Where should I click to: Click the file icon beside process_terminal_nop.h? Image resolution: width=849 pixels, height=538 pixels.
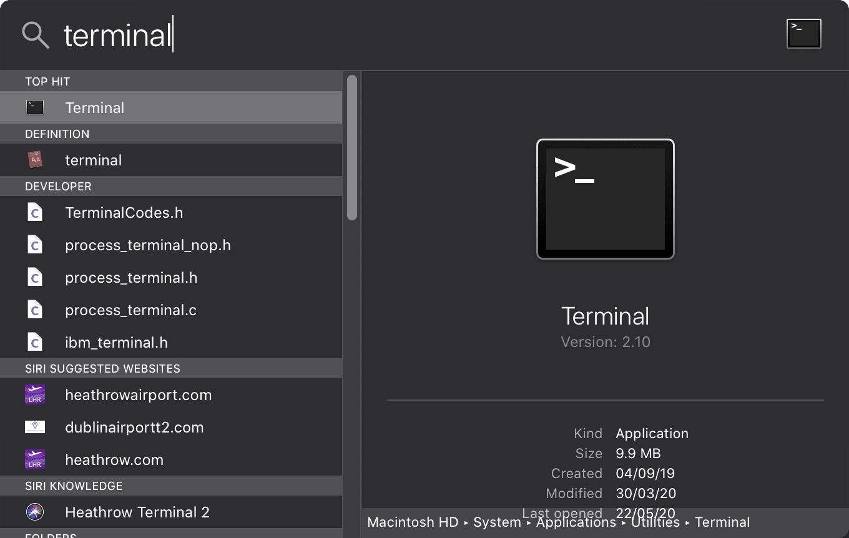coord(35,245)
